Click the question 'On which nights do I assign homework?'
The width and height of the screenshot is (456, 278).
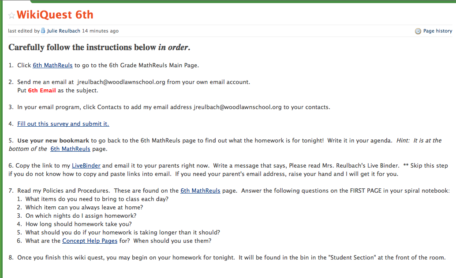pos(81,216)
